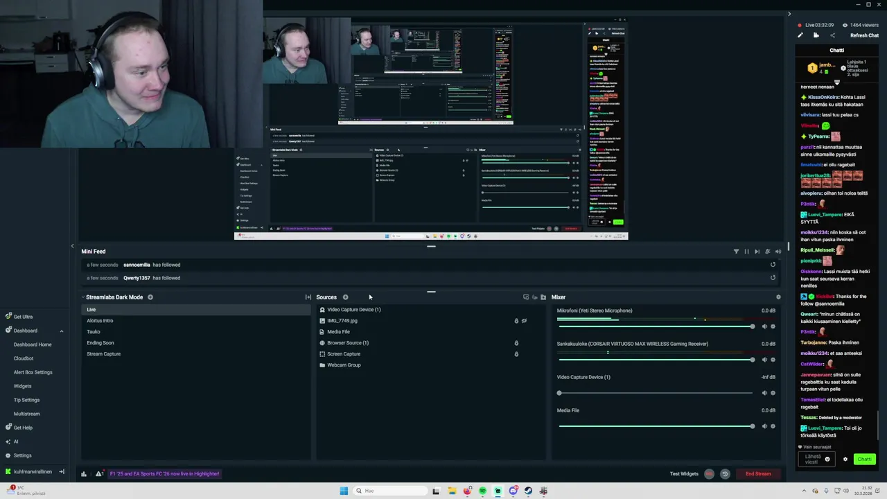Adjust the Video Capture Device volume slider
The width and height of the screenshot is (887, 499).
pyautogui.click(x=656, y=393)
